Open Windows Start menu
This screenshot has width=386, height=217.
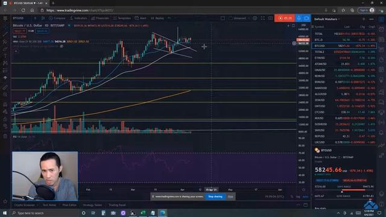5,213
